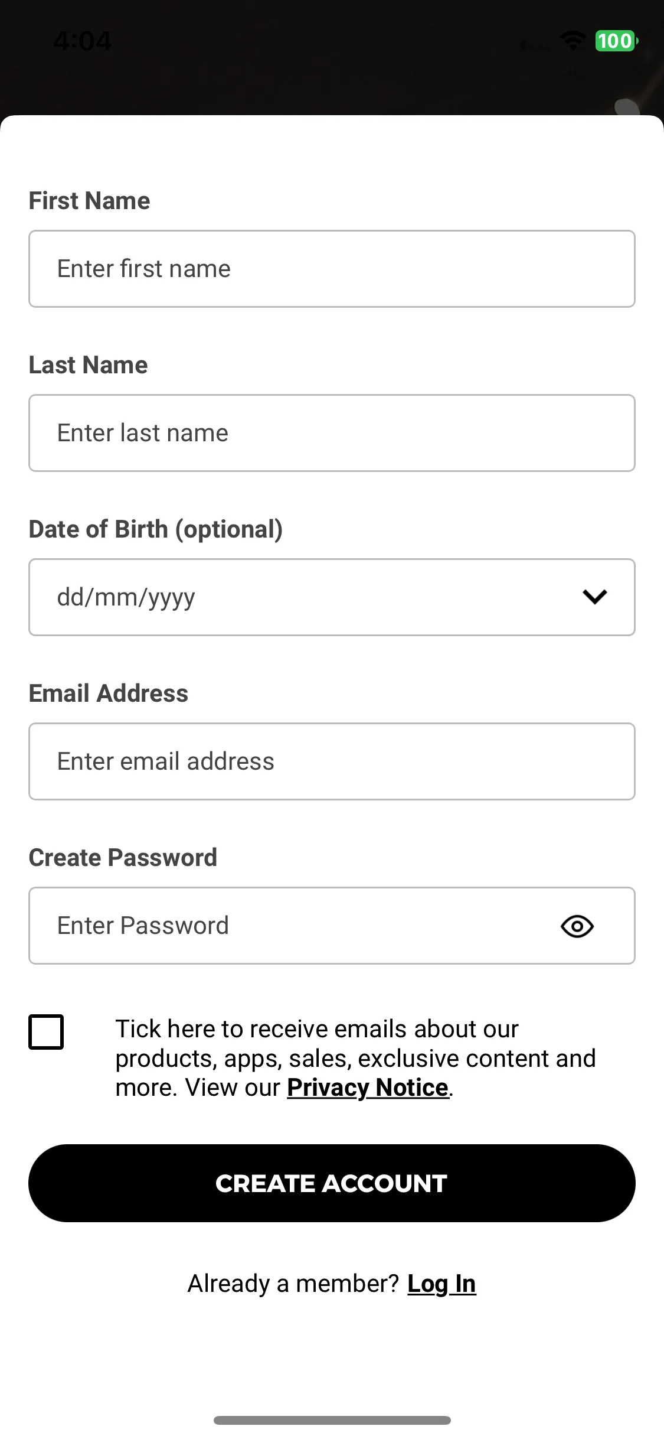Follow the Log In link
Screen dimensions: 664x1439
click(x=441, y=1284)
